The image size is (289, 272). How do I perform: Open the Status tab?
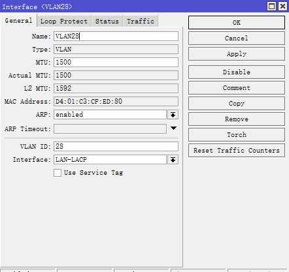pyautogui.click(x=107, y=21)
